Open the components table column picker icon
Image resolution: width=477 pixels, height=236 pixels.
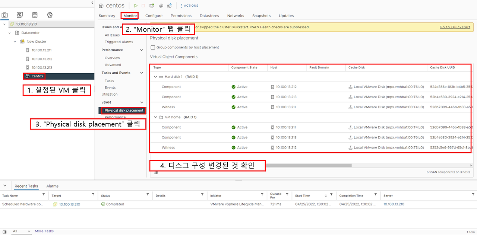(156, 172)
